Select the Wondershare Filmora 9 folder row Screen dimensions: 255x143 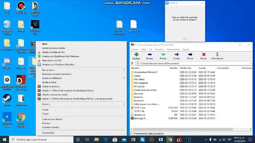tap(173, 72)
